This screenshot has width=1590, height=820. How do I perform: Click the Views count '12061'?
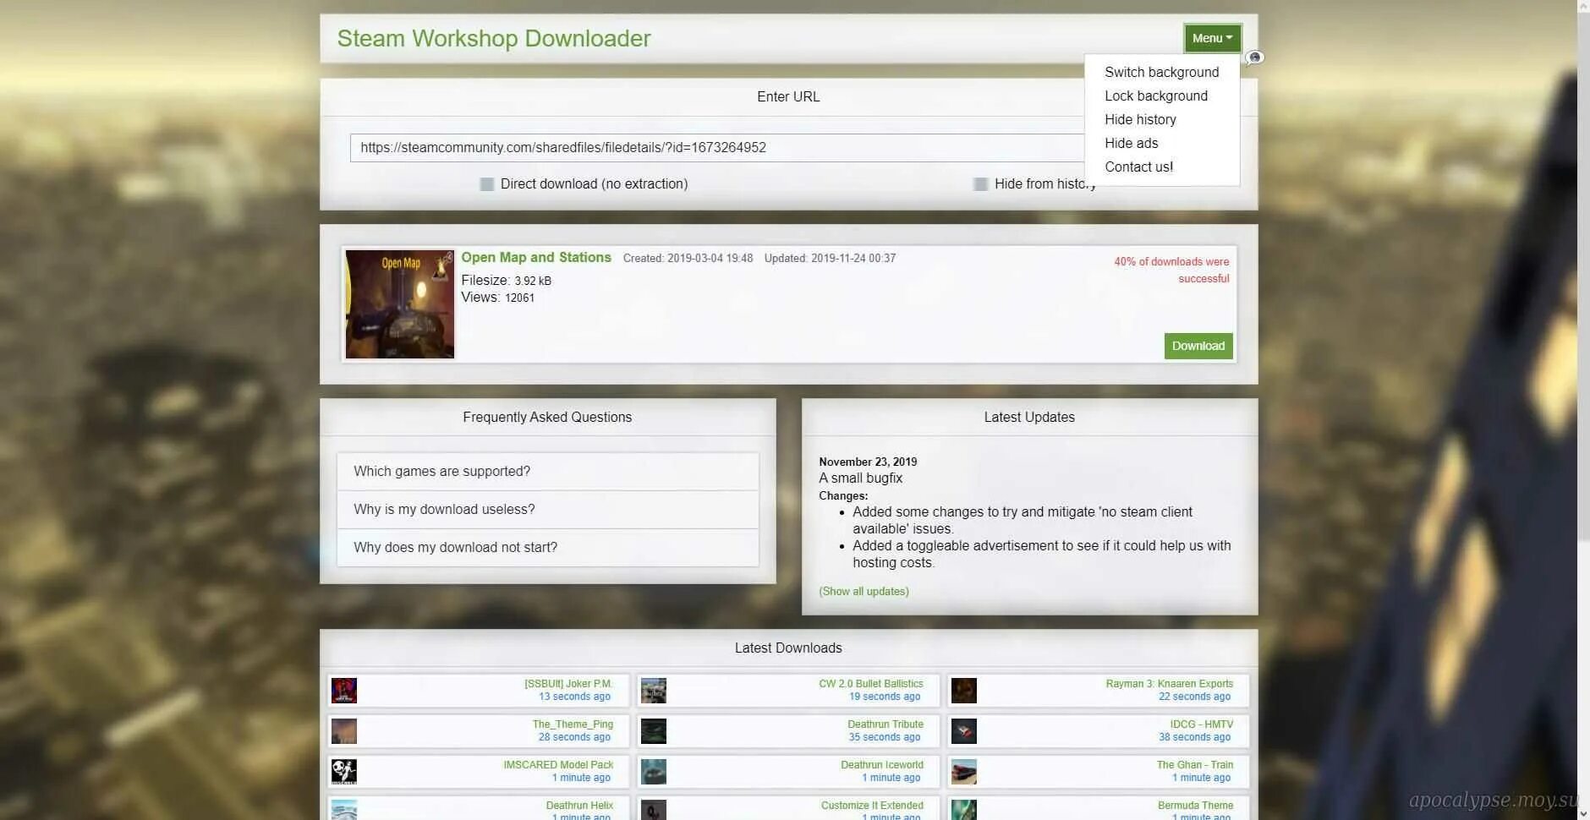click(519, 298)
